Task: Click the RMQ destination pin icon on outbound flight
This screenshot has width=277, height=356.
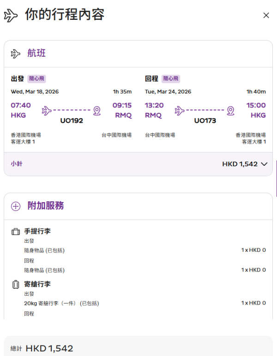Action: pyautogui.click(x=97, y=111)
